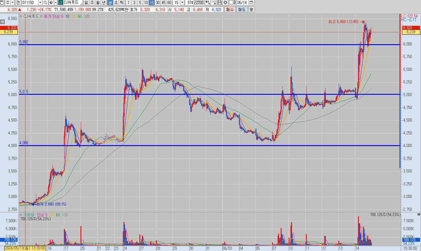This screenshot has height=251, width=421.
Task: Click the speaker sound alert icon
Action: tap(51, 2)
